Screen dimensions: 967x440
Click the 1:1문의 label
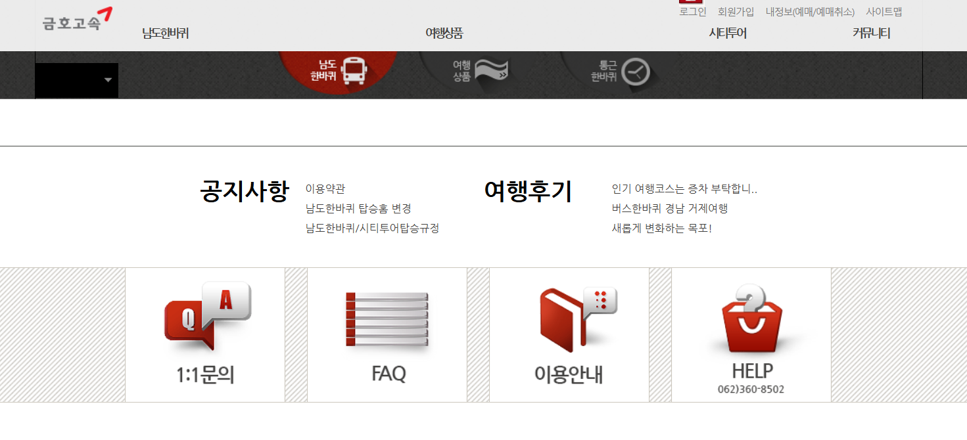pos(206,374)
